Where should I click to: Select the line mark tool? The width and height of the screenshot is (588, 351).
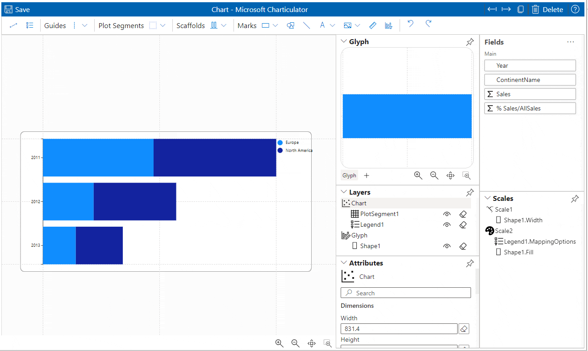tap(306, 25)
